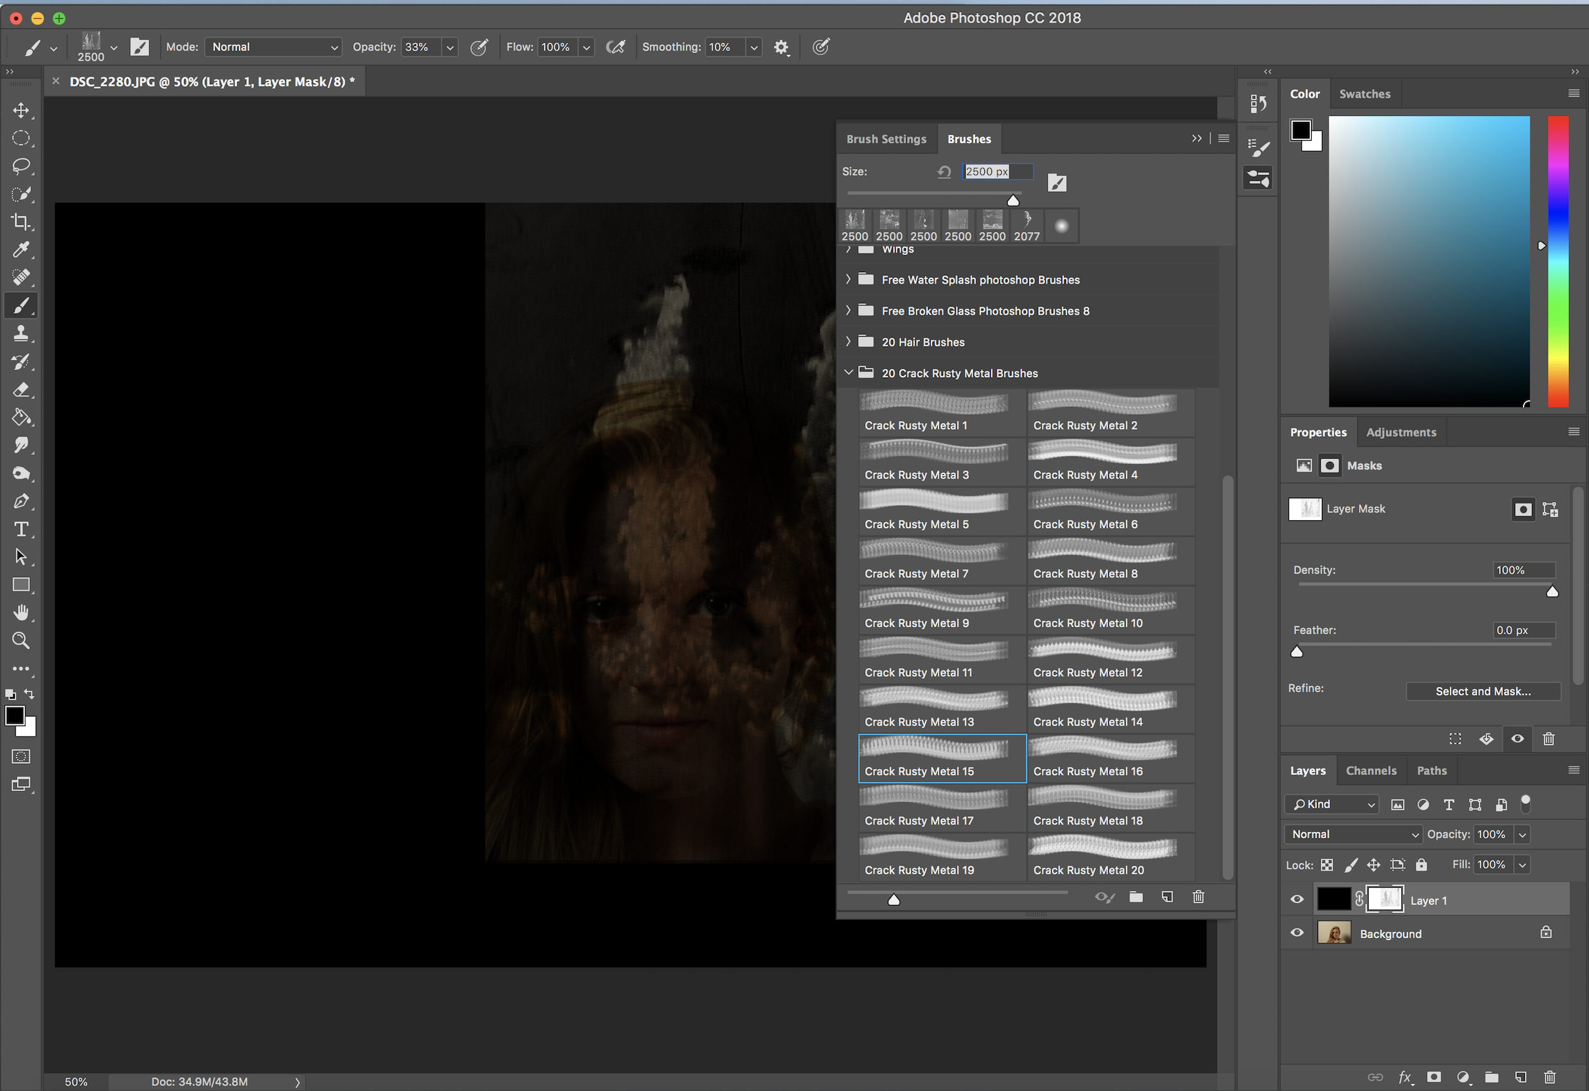Select the Clone Stamp tool

(21, 334)
